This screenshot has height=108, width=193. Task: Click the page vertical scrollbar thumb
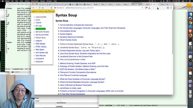click(172, 32)
